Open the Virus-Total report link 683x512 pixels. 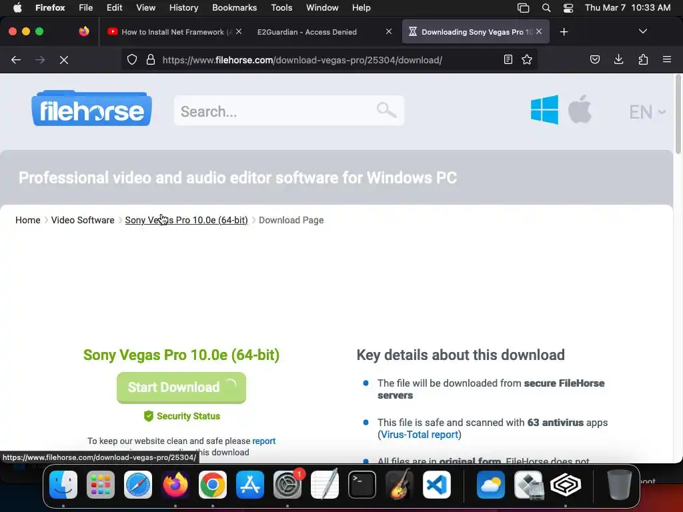[x=420, y=435]
